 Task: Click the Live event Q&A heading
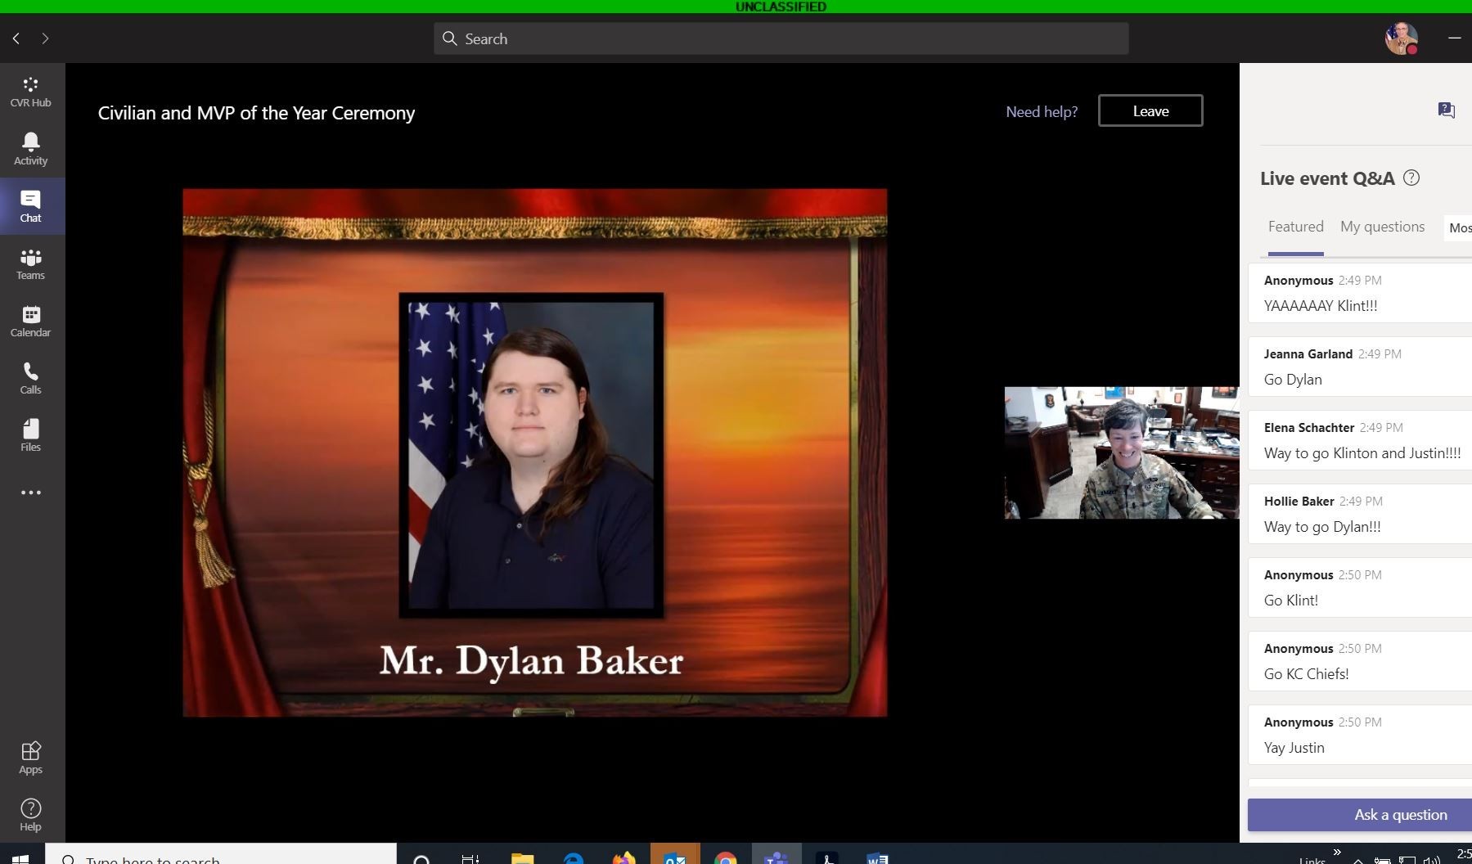[x=1327, y=178]
